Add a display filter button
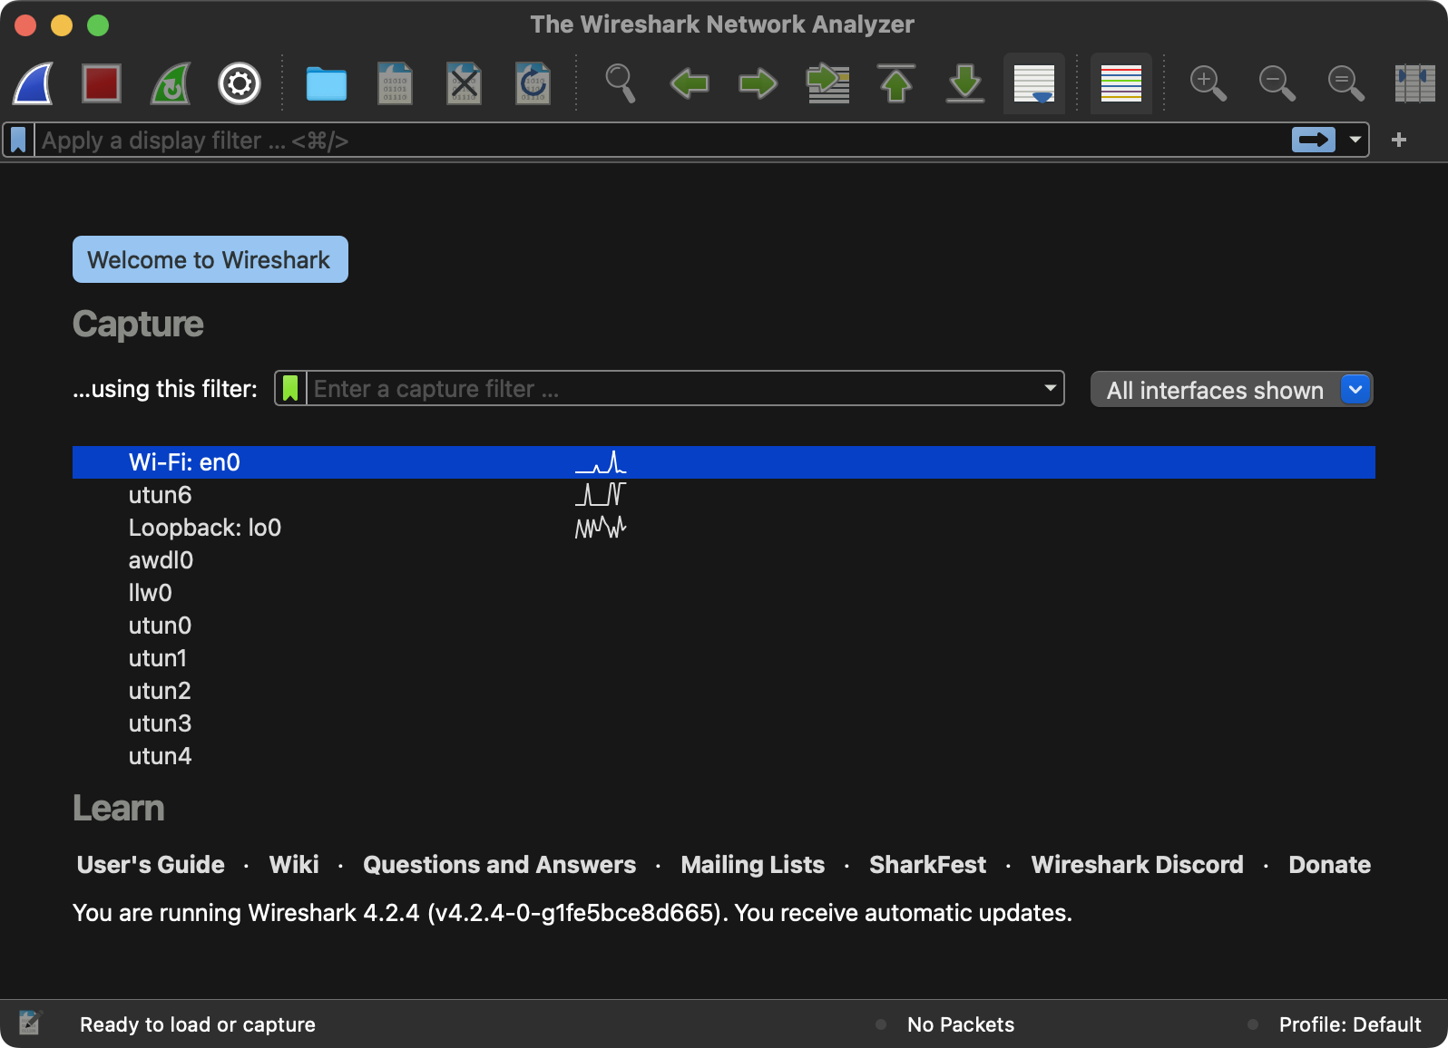The height and width of the screenshot is (1048, 1448). [x=1399, y=140]
